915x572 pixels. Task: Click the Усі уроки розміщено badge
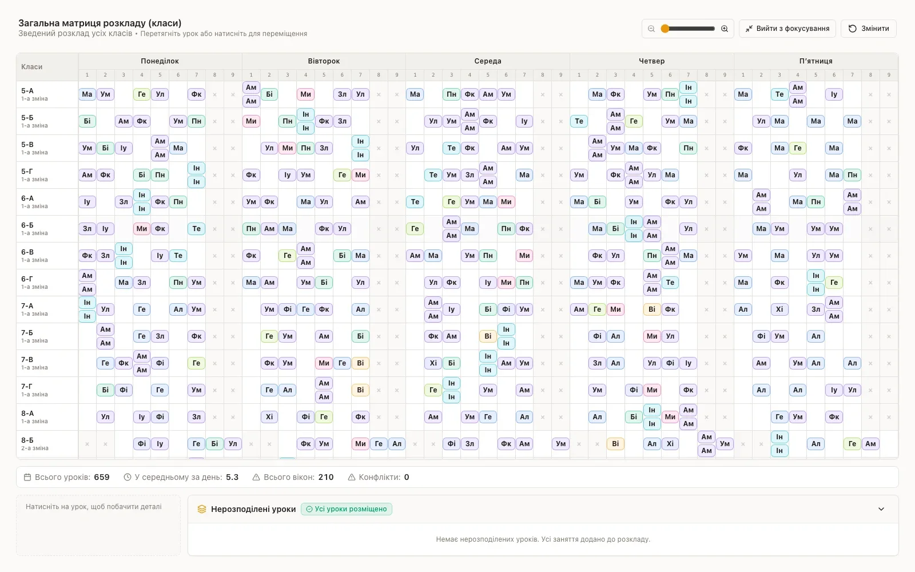point(347,509)
